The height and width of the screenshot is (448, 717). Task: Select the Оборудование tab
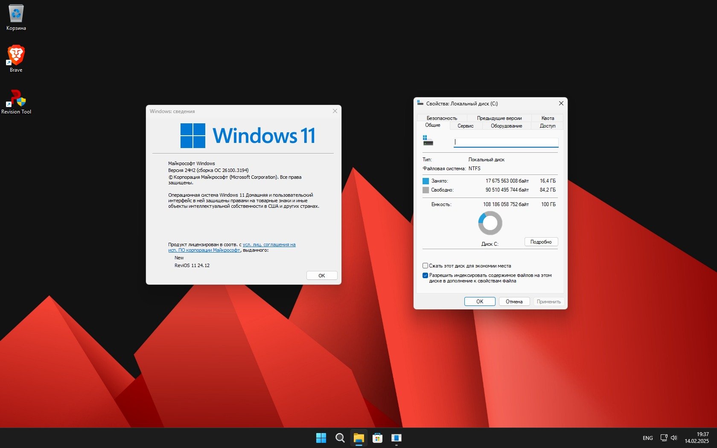[x=506, y=126]
